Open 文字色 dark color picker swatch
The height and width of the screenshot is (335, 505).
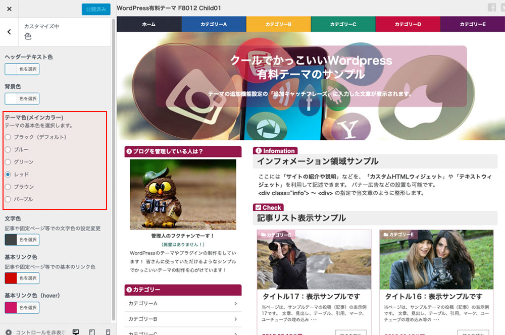coord(22,240)
